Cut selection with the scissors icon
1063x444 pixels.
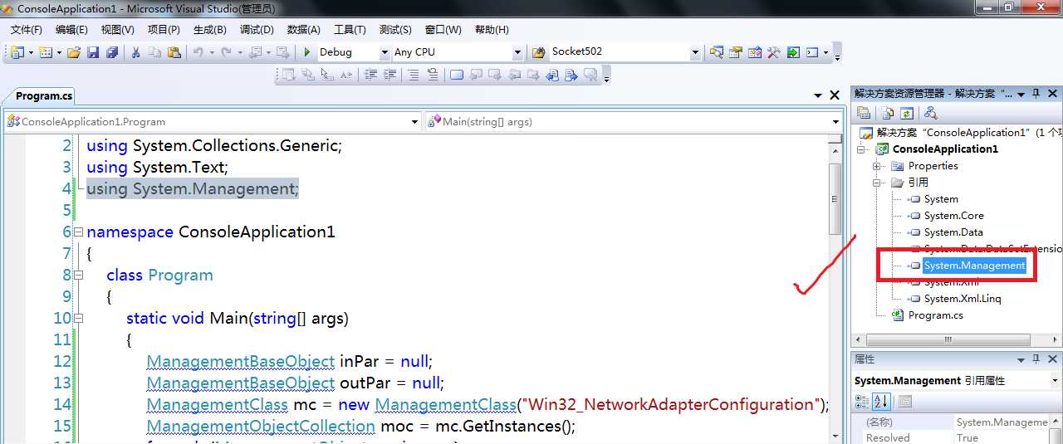click(136, 52)
